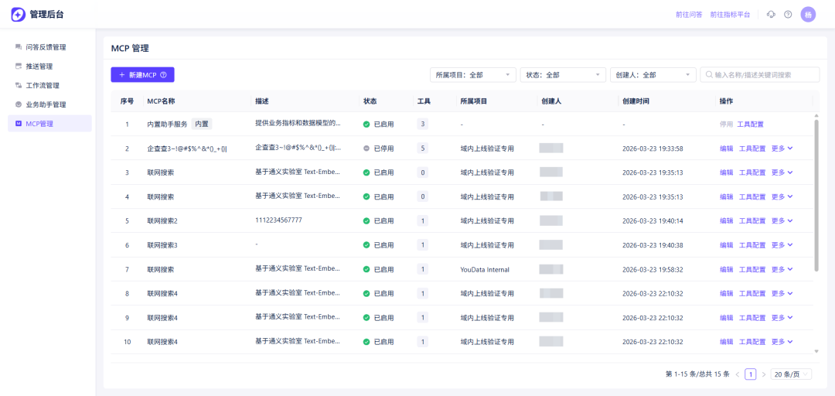Click the user avatar 杨

coord(808,15)
